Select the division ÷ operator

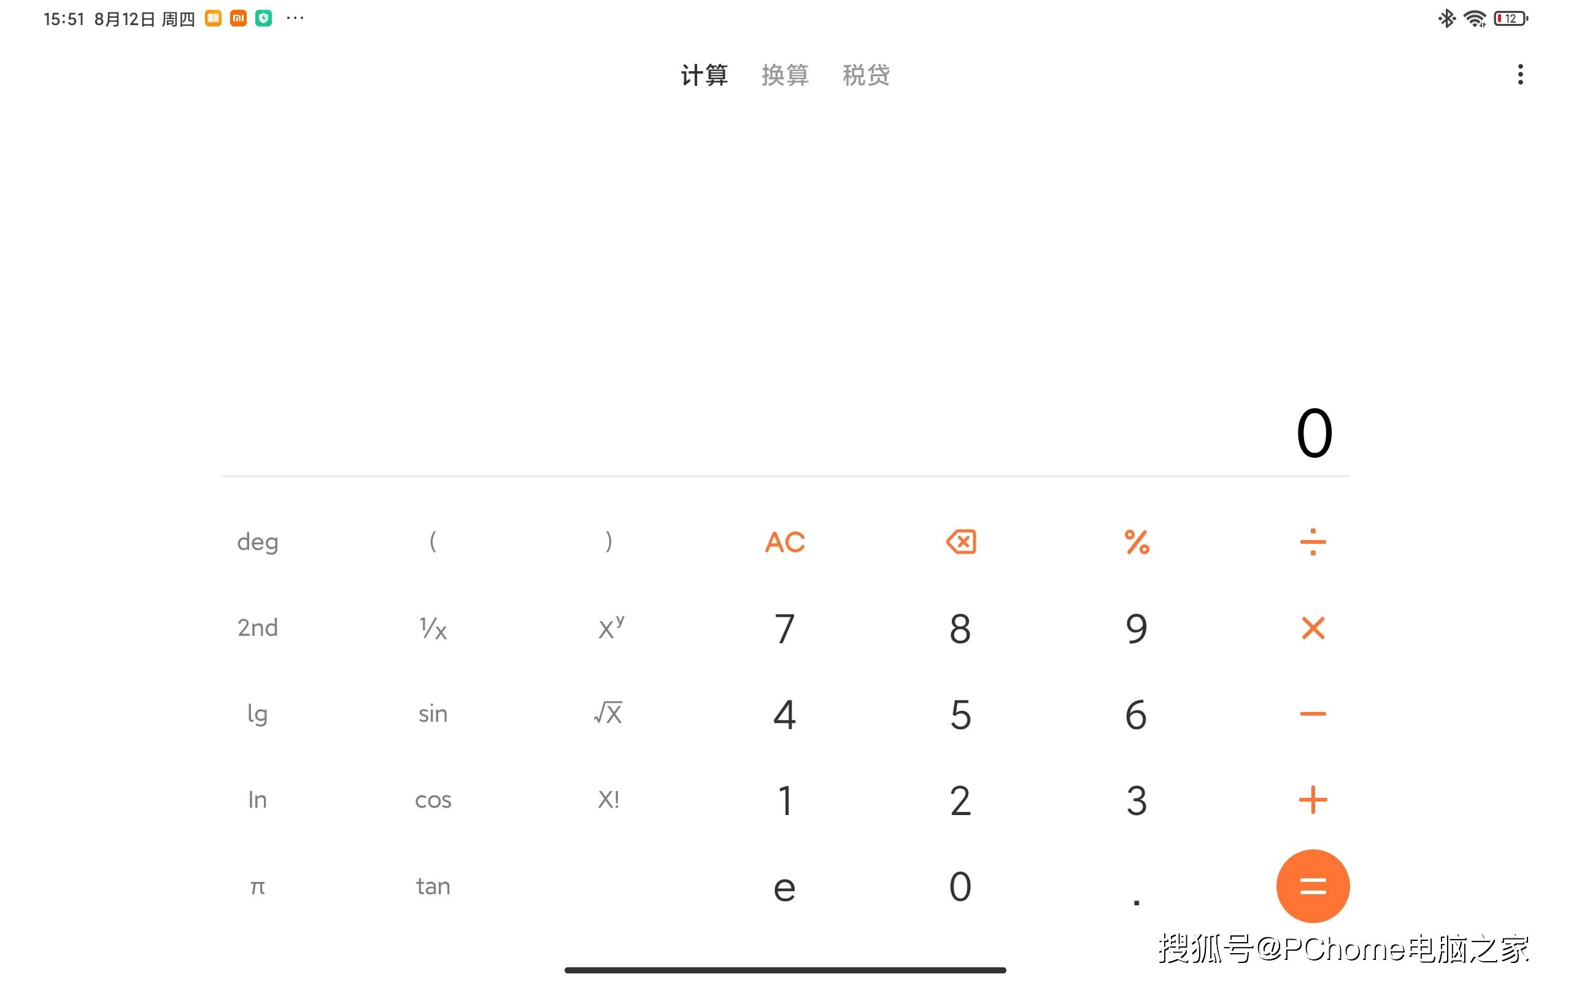click(x=1312, y=542)
